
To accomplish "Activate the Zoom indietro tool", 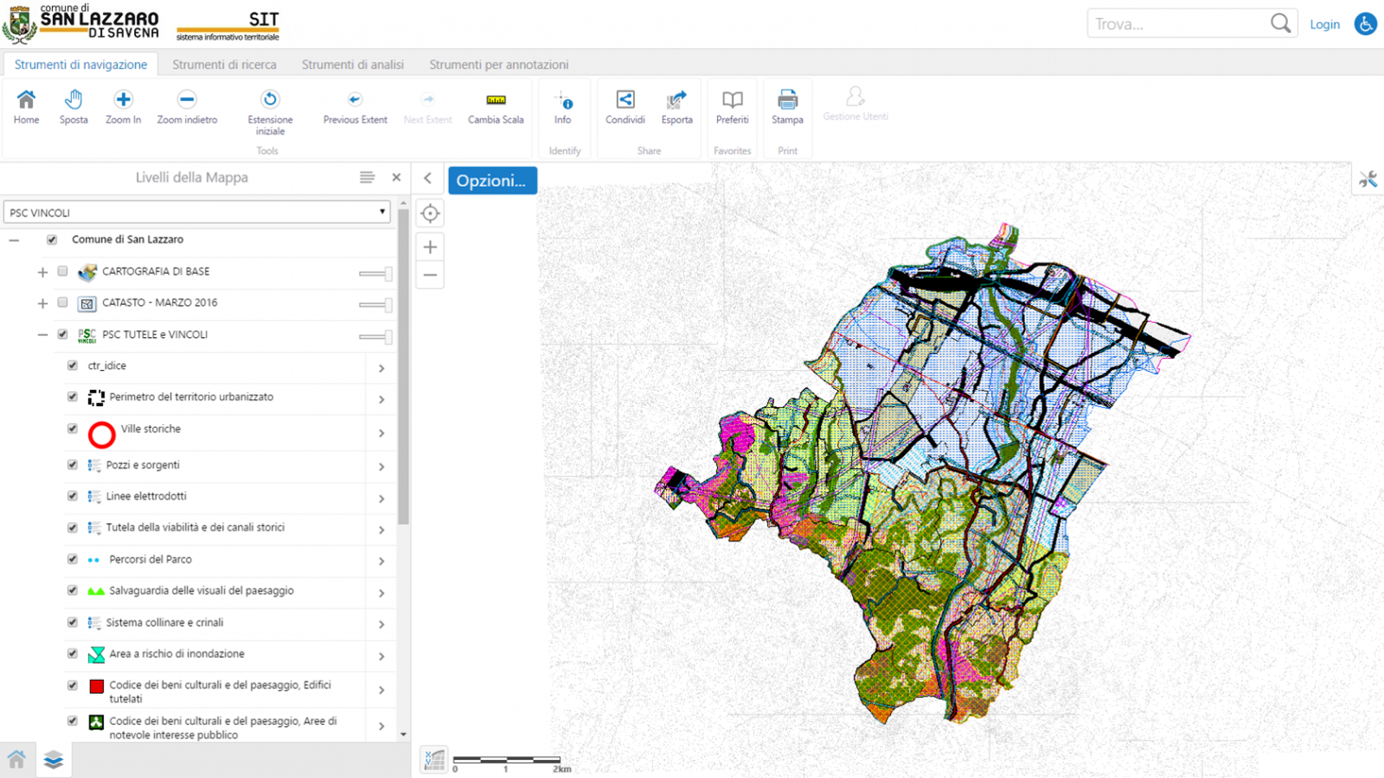I will click(187, 107).
